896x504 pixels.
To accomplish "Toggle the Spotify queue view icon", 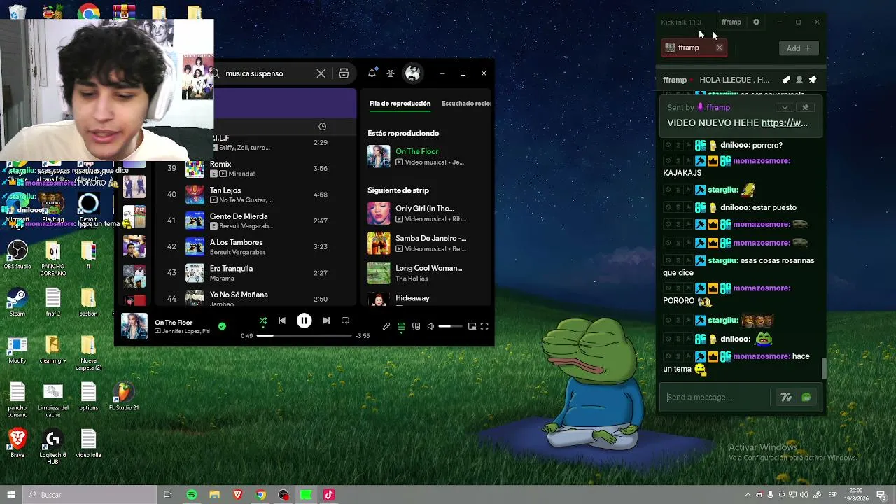I will [x=401, y=326].
